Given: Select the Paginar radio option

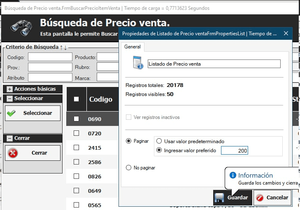Looking at the screenshot, I should pyautogui.click(x=129, y=141).
